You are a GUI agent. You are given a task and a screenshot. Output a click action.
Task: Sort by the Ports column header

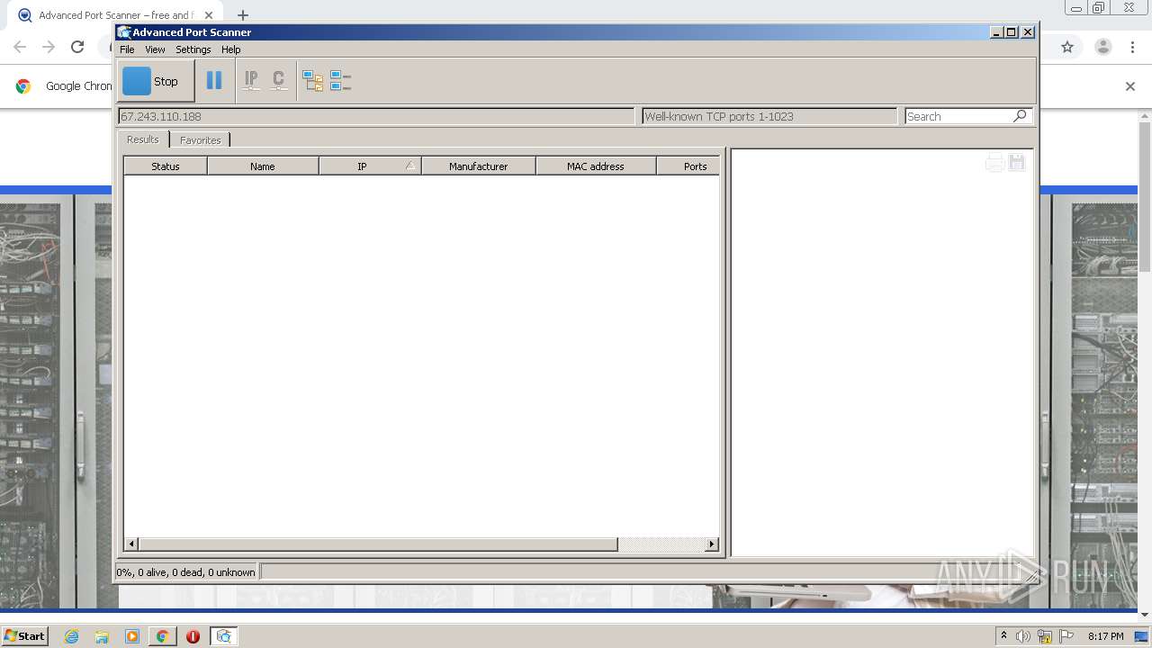click(x=689, y=166)
